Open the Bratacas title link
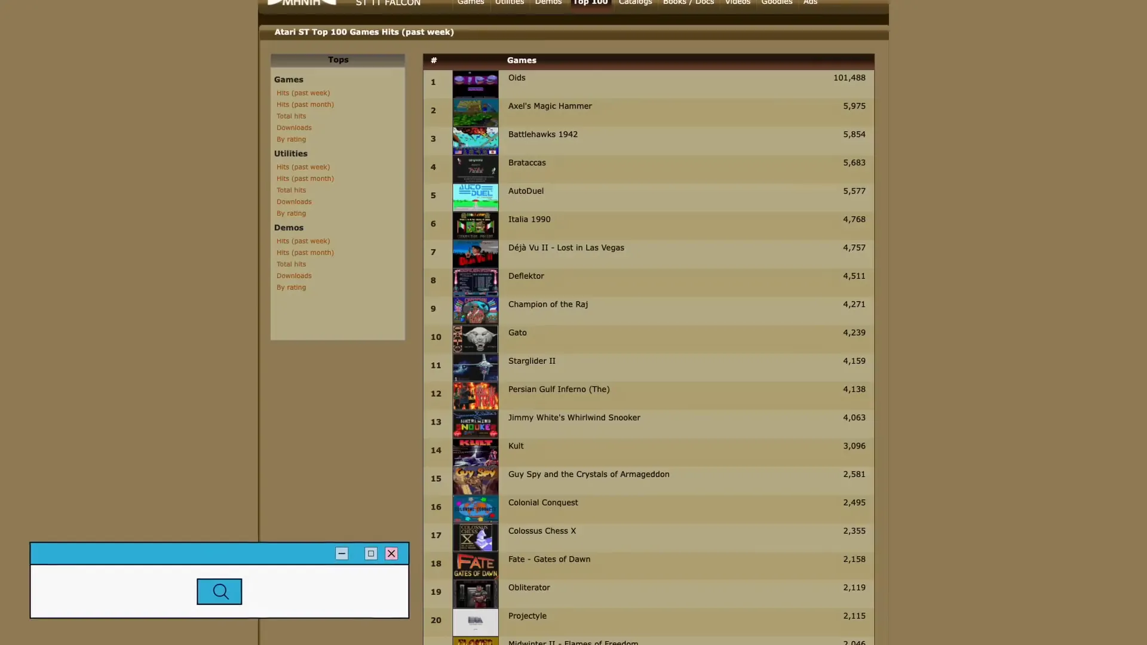This screenshot has width=1147, height=645. (527, 162)
